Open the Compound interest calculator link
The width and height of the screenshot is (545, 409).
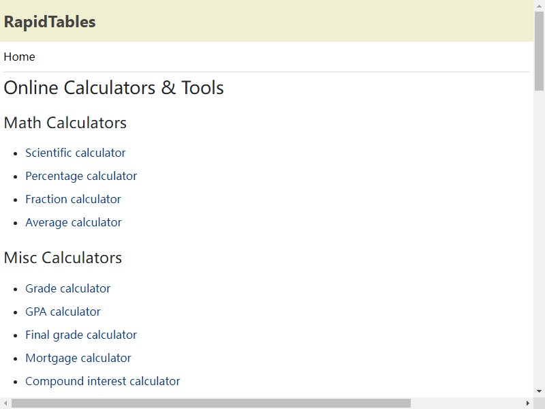[103, 381]
